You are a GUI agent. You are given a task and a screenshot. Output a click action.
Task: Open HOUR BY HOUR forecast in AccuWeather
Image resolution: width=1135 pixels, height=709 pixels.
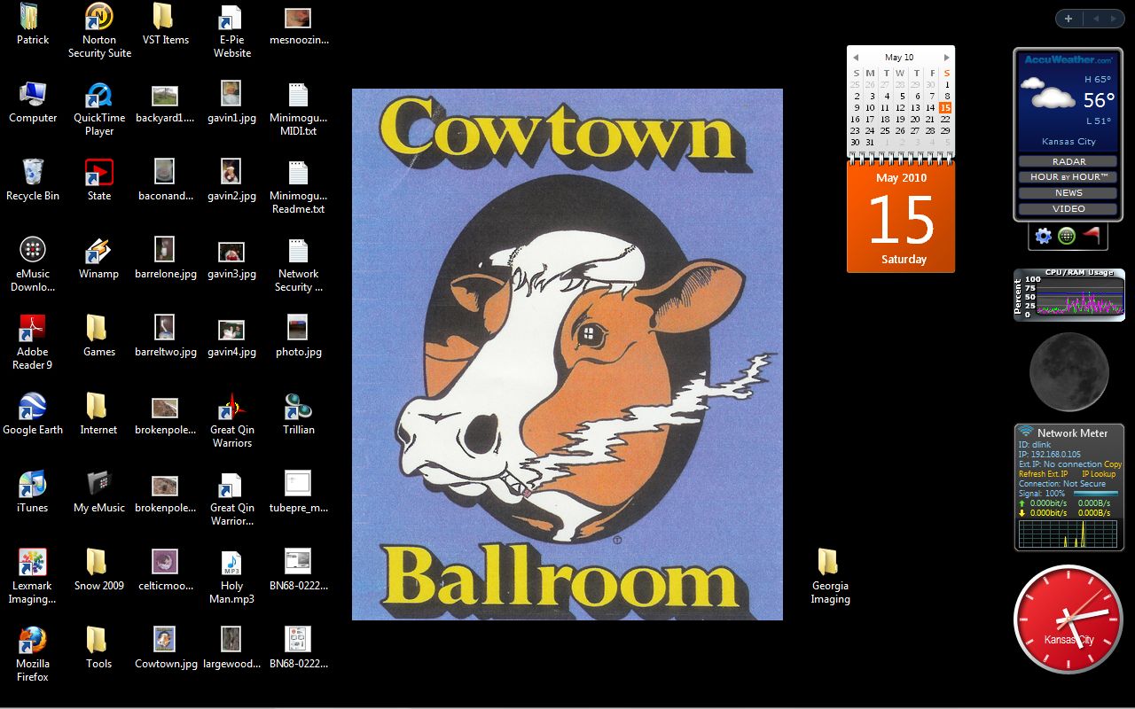coord(1068,177)
